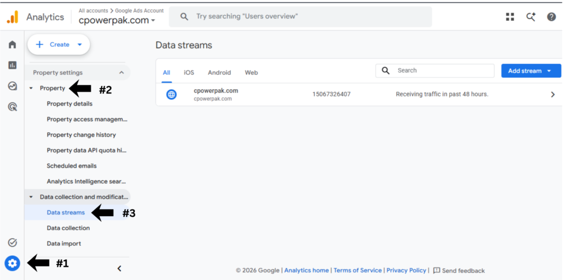Click the Admin gear icon
Viewport: 563px width, 280px height.
[12, 264]
